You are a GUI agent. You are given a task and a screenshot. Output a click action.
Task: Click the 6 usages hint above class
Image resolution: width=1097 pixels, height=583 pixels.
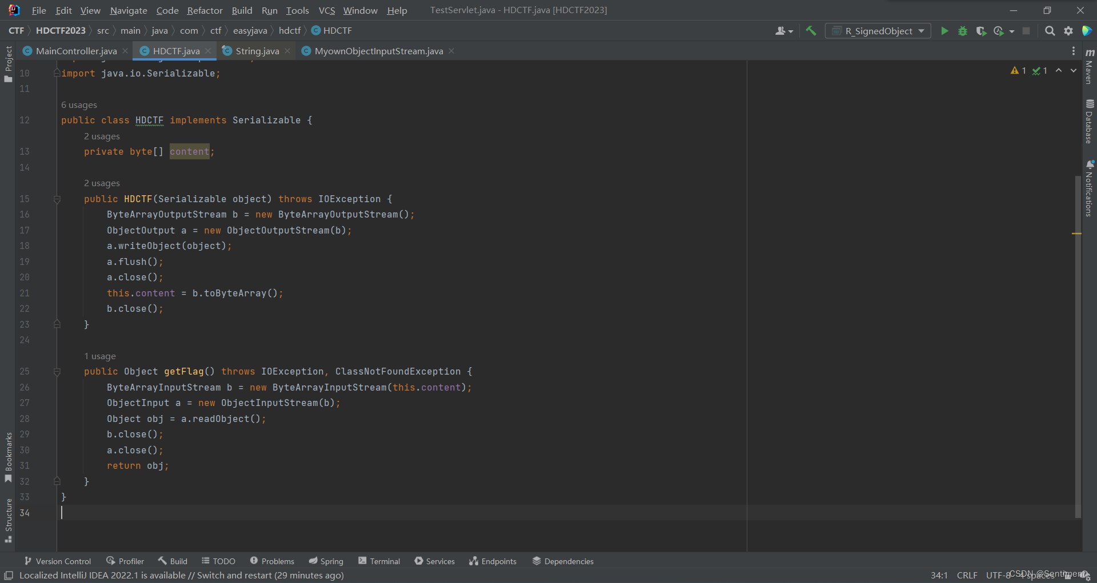pos(79,105)
